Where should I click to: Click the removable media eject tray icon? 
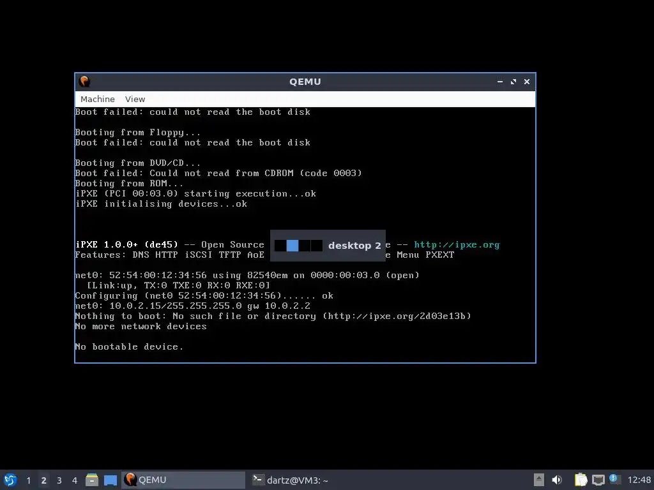coord(539,480)
